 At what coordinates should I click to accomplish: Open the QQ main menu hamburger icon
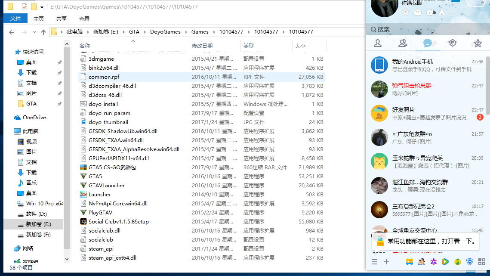tap(374, 262)
